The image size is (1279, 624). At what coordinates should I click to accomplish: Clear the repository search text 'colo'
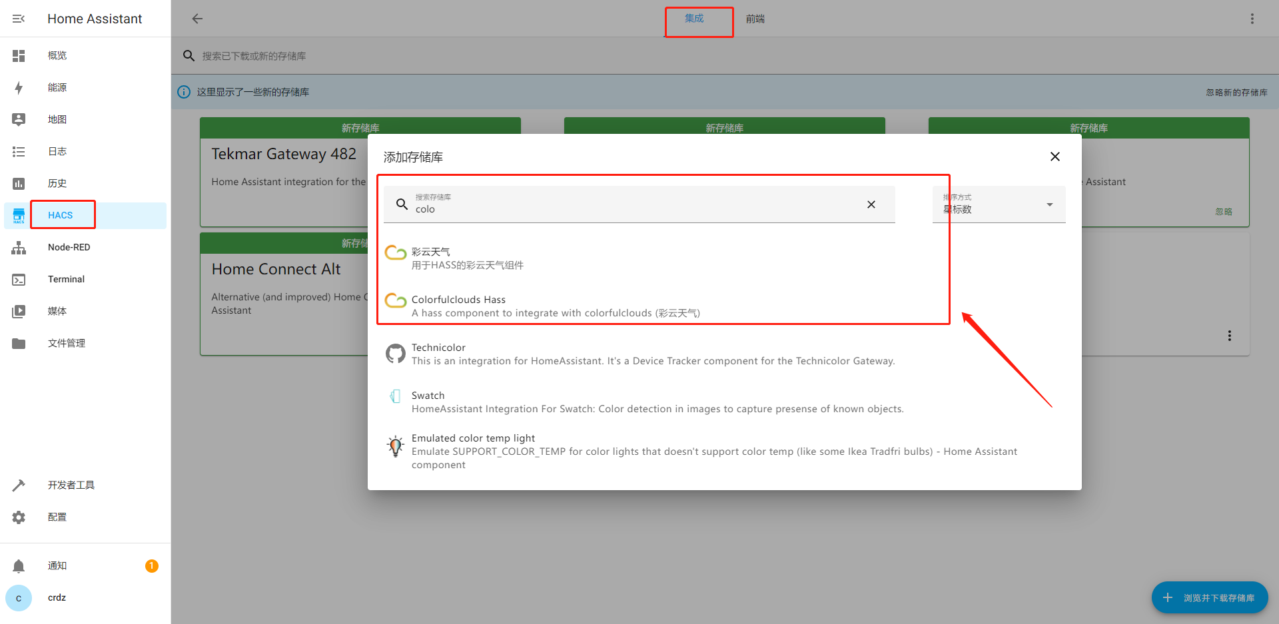tap(871, 204)
